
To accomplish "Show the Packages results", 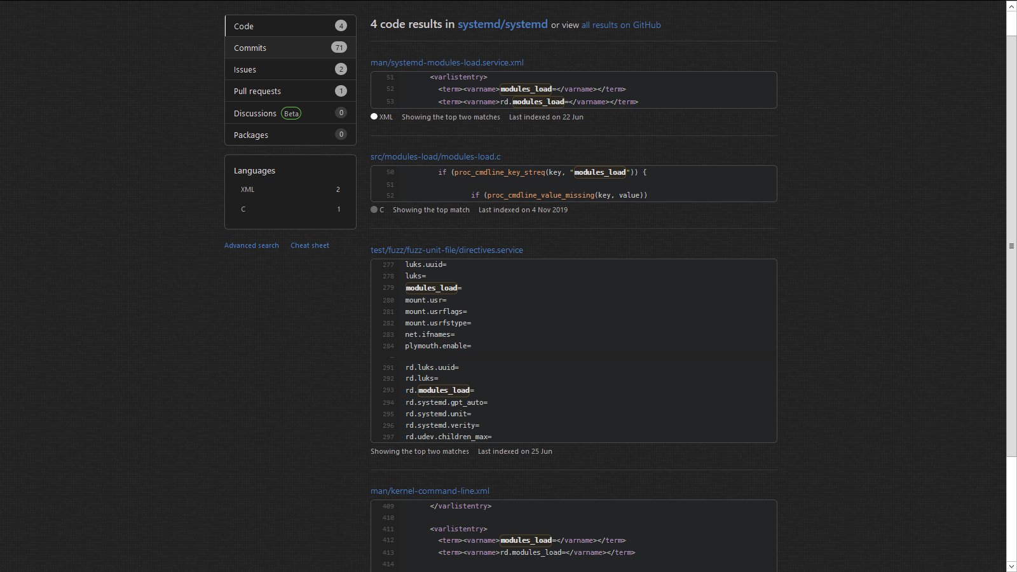I will click(x=250, y=135).
